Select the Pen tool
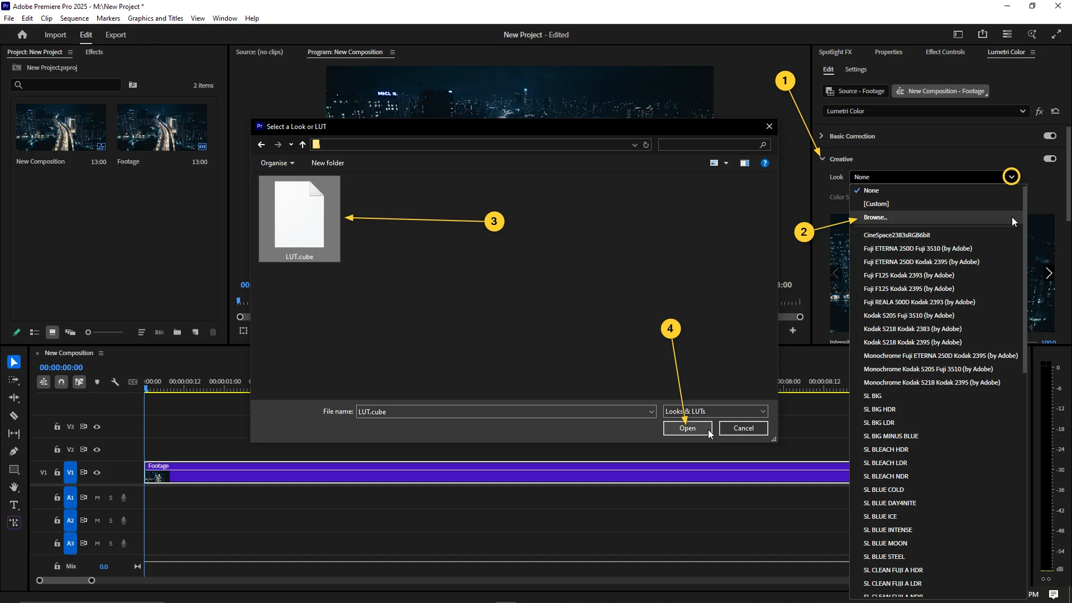Image resolution: width=1072 pixels, height=603 pixels. pyautogui.click(x=14, y=451)
